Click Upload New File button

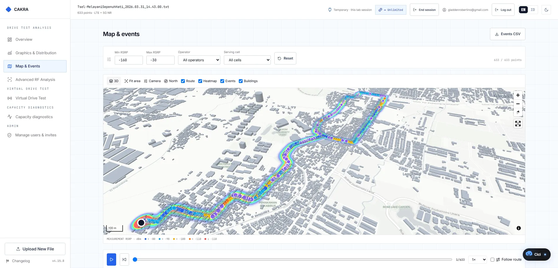35,249
